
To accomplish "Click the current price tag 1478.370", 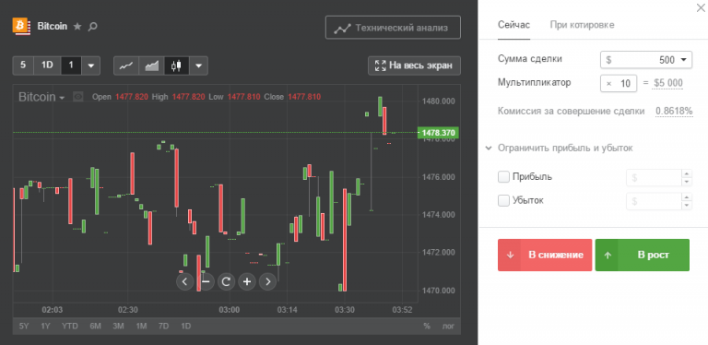I will (439, 133).
